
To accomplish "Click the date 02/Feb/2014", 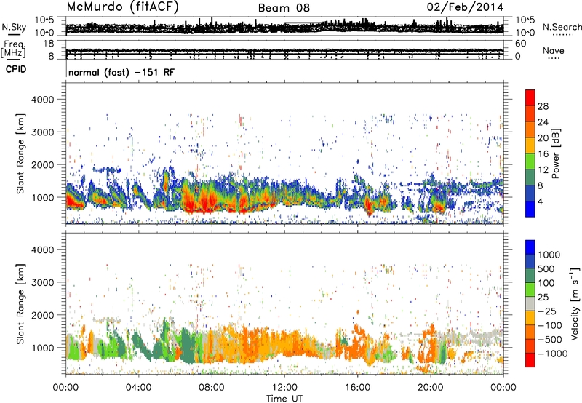I will click(x=465, y=7).
